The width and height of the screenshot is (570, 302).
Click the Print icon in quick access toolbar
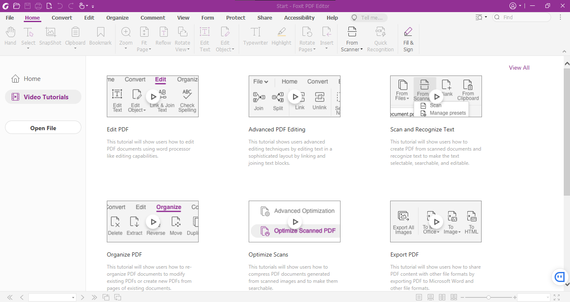pyautogui.click(x=38, y=6)
